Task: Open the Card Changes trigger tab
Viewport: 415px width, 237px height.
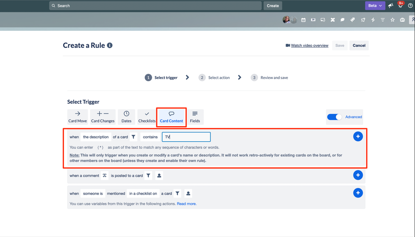Action: [x=103, y=117]
